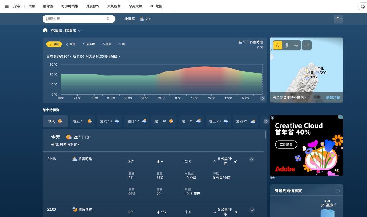Click the 立即購買 button in Adobe ad
The width and height of the screenshot is (367, 217).
(x=286, y=144)
